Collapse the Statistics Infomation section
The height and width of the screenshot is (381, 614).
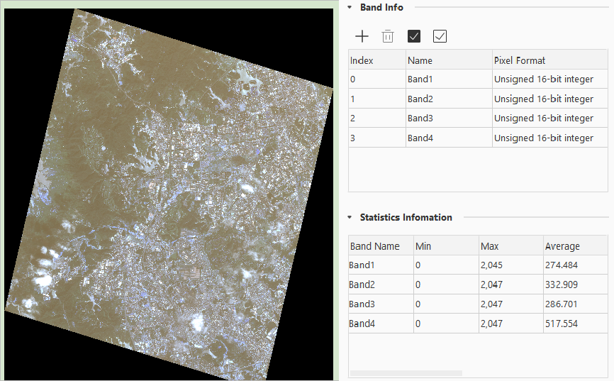[350, 218]
